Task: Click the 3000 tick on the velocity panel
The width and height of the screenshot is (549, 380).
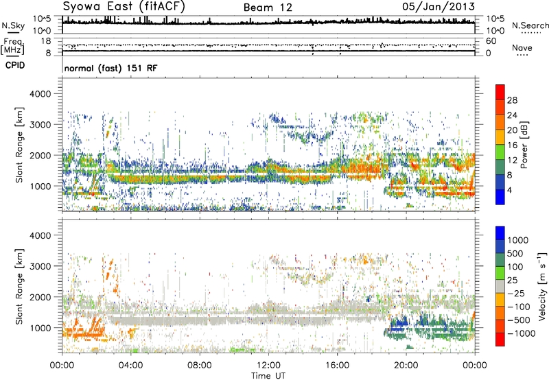Action: point(40,266)
